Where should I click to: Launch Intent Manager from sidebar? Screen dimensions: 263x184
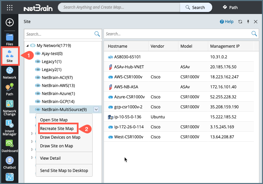coord(10,128)
